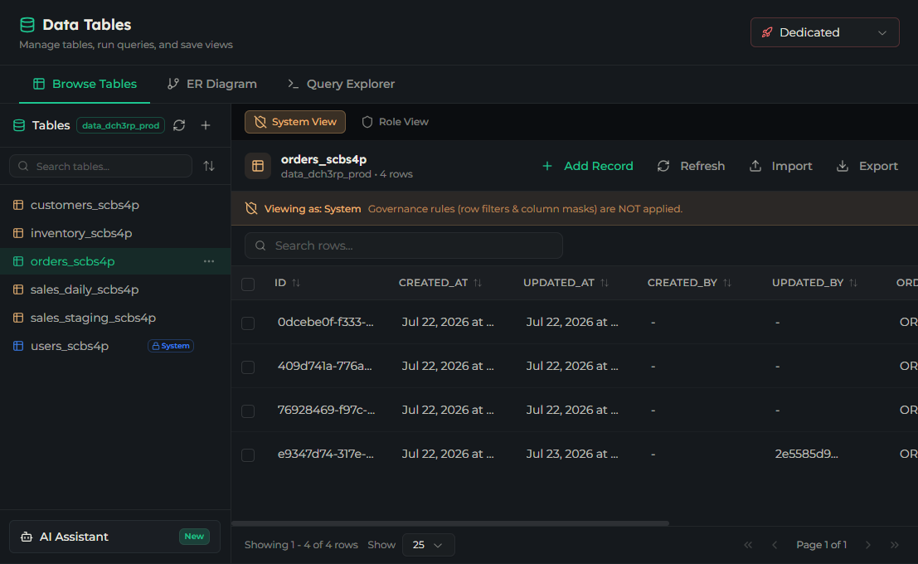Click the table icon beside the orders_scbs4p heading
Screen dimensions: 918x564
[258, 166]
